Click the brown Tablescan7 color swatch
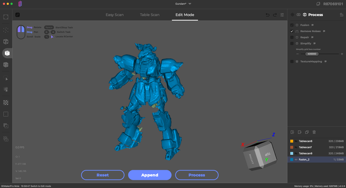Screen dimensions: 346x188 (x=292, y=147)
